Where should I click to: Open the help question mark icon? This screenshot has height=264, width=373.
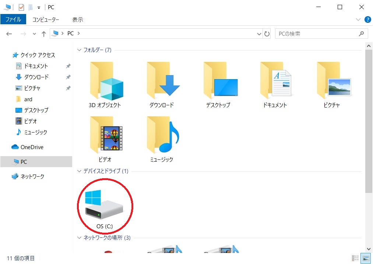tap(367, 20)
